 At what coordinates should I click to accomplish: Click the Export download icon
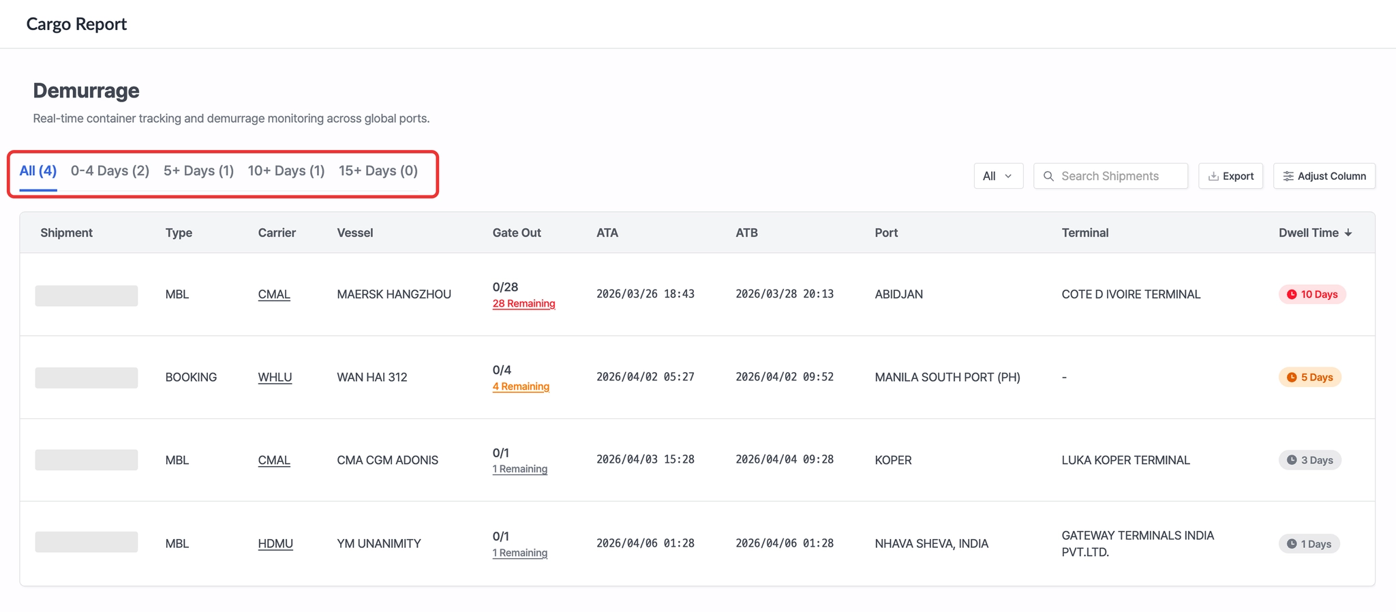pos(1213,176)
